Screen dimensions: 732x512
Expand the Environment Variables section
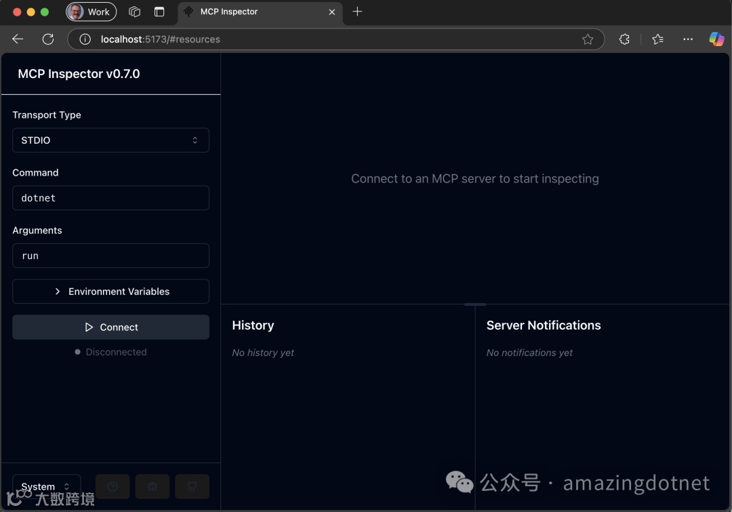pyautogui.click(x=110, y=292)
